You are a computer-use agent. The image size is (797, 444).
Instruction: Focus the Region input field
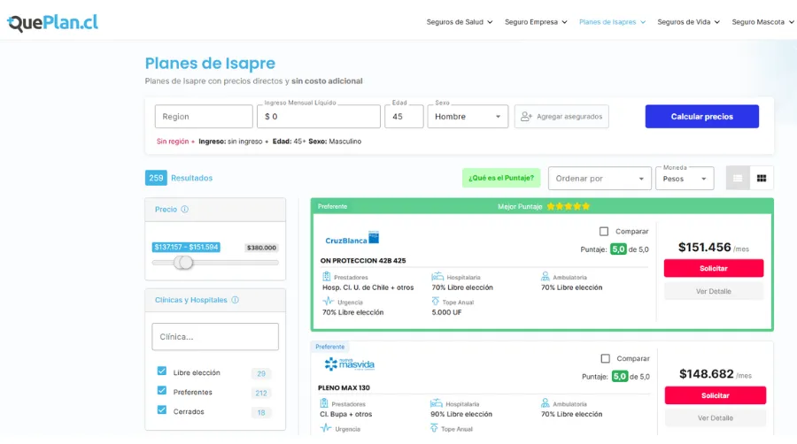(x=204, y=116)
